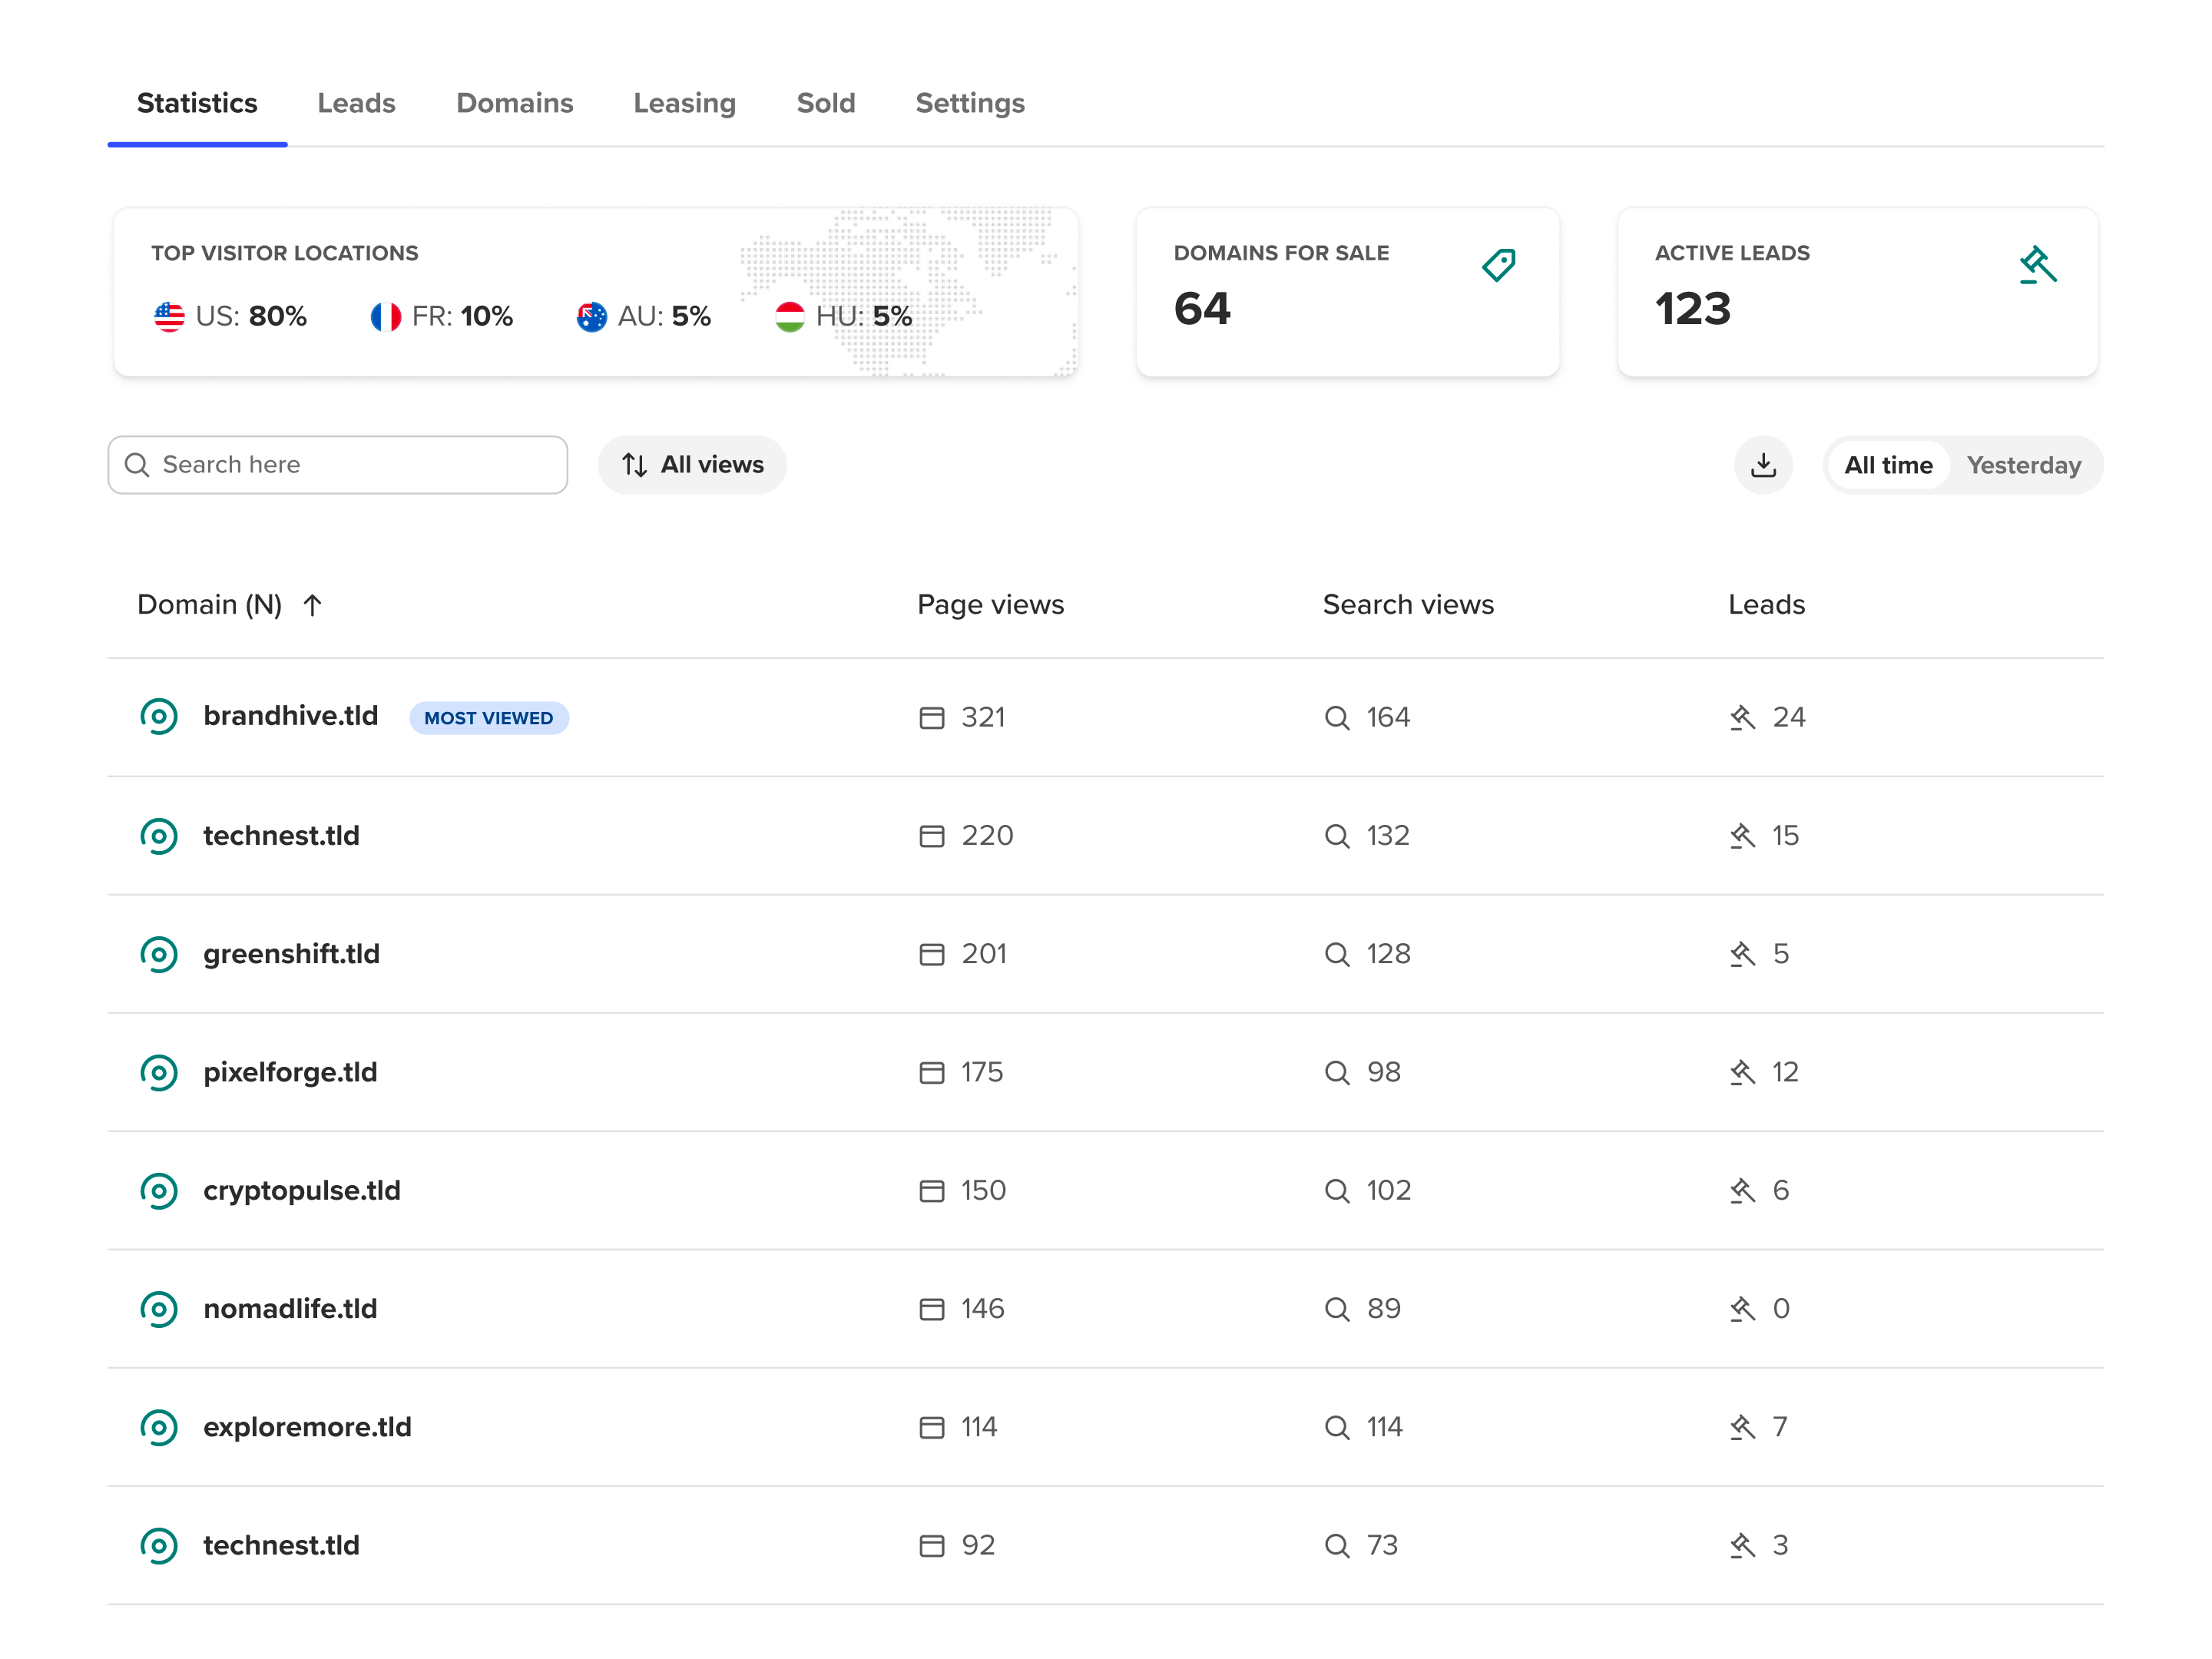Screen dimensions: 2212x1659
Task: Click the Most Viewed badge
Action: 488,718
